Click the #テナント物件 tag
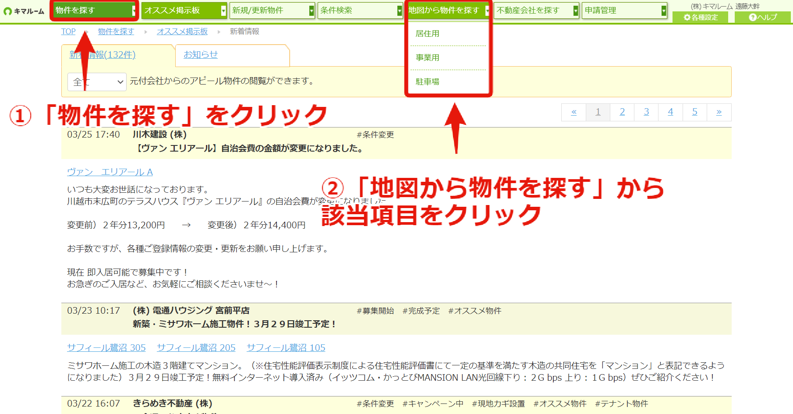 click(622, 404)
